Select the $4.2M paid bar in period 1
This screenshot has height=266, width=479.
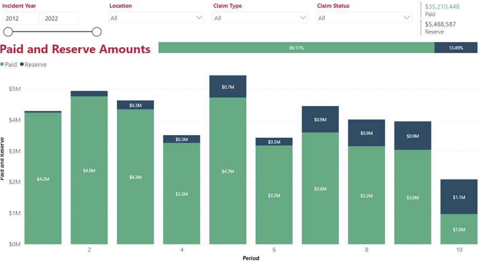[43, 178]
